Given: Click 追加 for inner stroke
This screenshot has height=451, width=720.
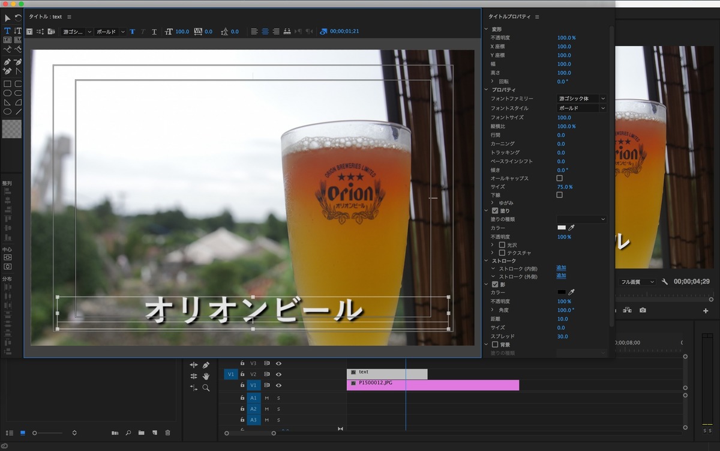Looking at the screenshot, I should click(561, 268).
